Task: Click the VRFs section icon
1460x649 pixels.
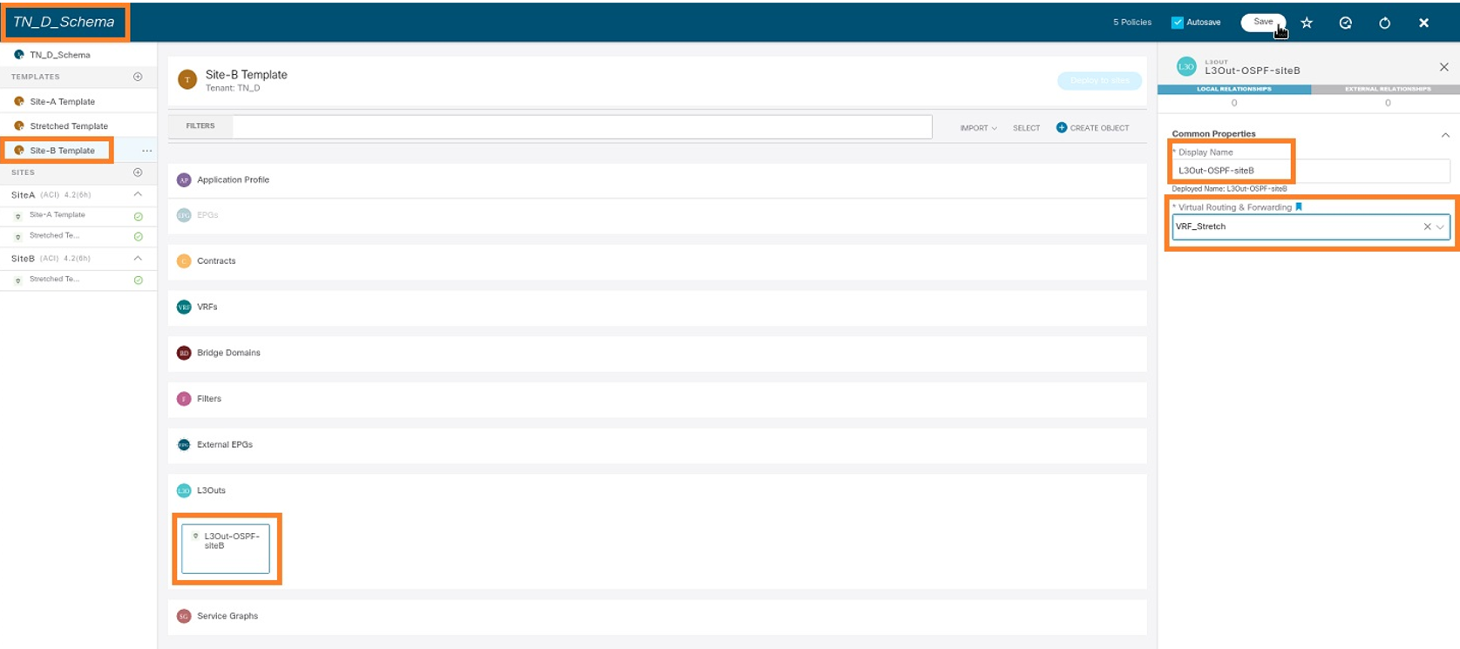Action: (x=184, y=308)
